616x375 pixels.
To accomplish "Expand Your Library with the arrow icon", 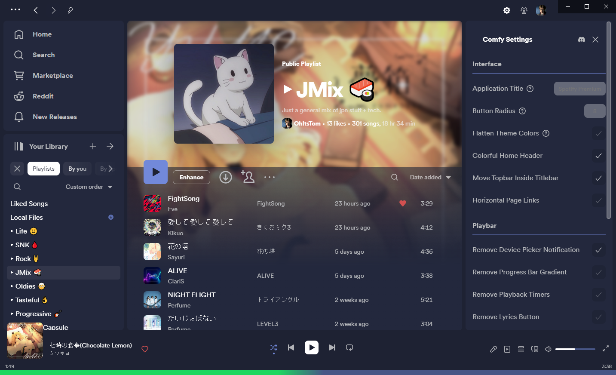I will pyautogui.click(x=110, y=146).
